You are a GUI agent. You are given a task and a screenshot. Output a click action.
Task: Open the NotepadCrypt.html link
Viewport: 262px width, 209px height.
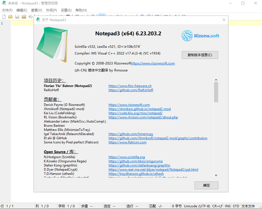click(x=153, y=170)
